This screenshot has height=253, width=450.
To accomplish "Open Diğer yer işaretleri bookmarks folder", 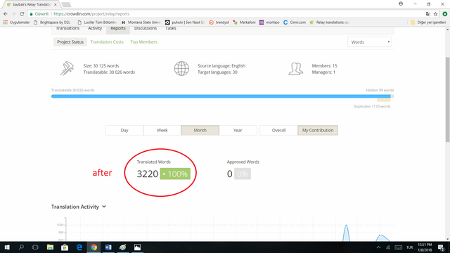I will [428, 22].
